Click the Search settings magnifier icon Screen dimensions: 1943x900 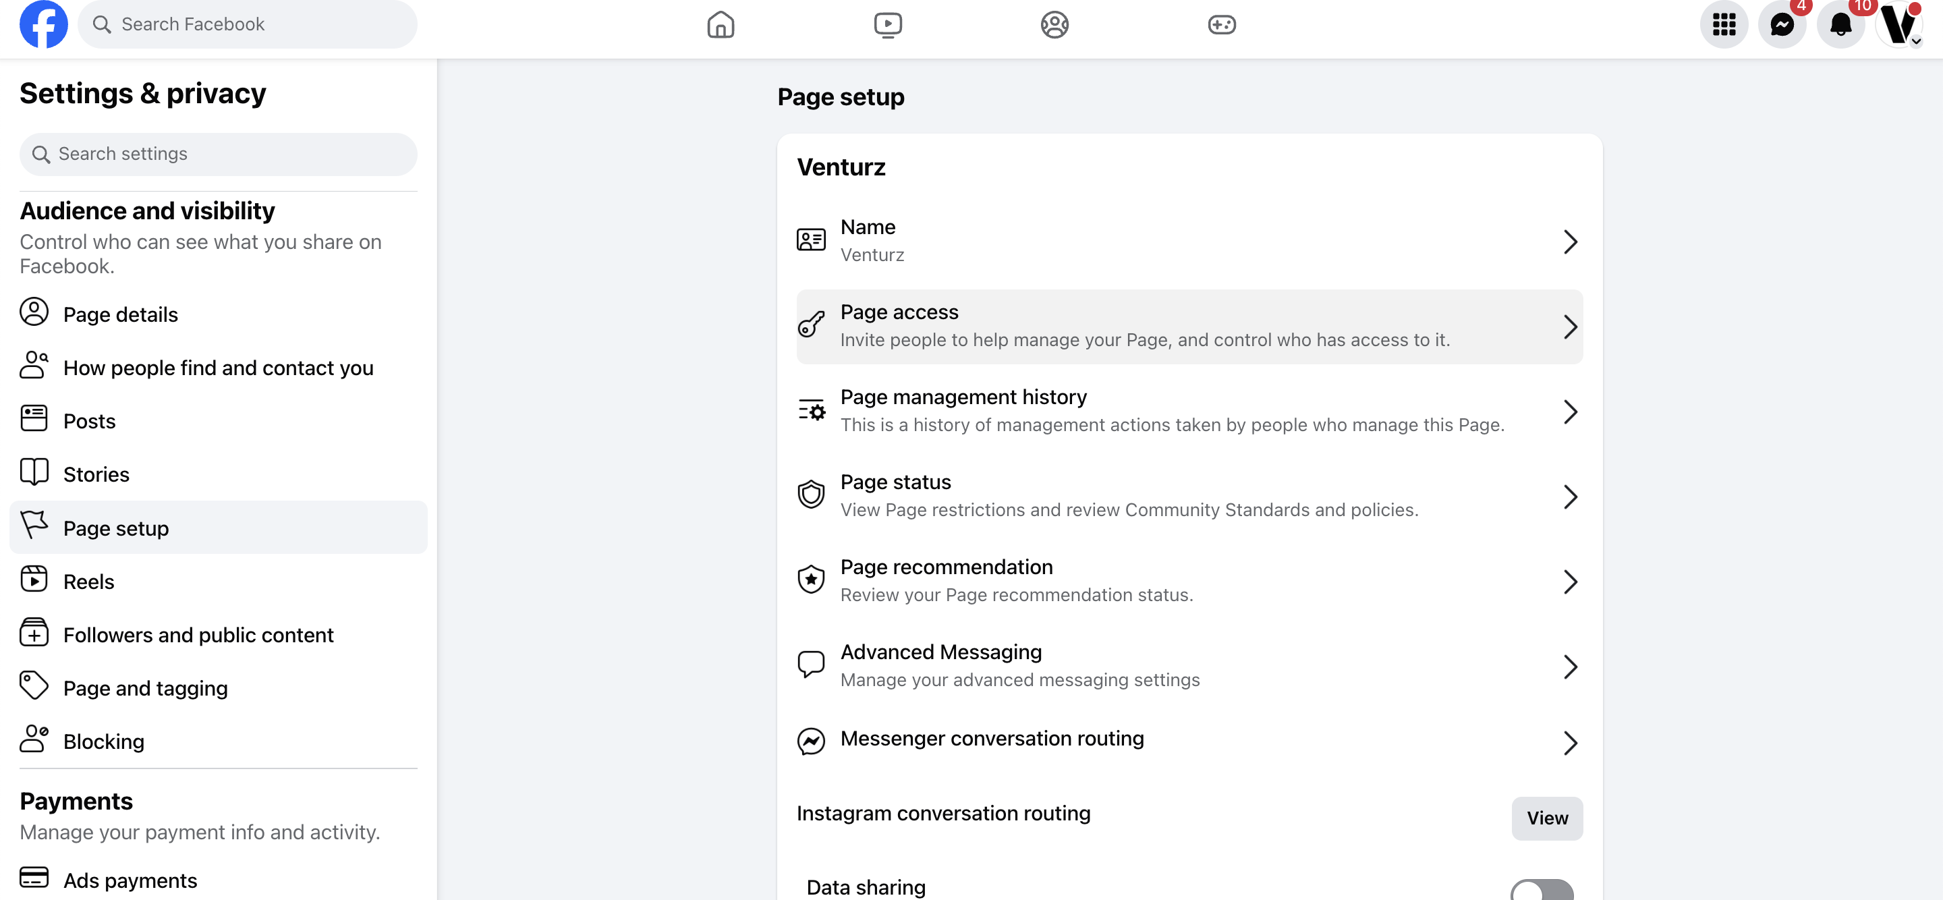coord(40,154)
